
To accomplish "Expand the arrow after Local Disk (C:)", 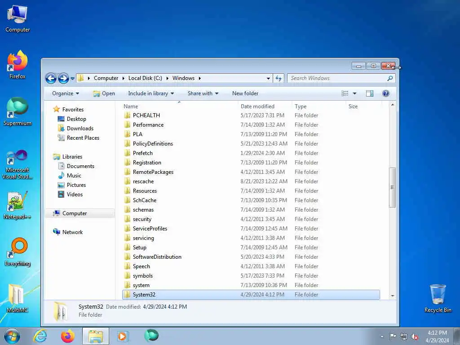I will [167, 78].
